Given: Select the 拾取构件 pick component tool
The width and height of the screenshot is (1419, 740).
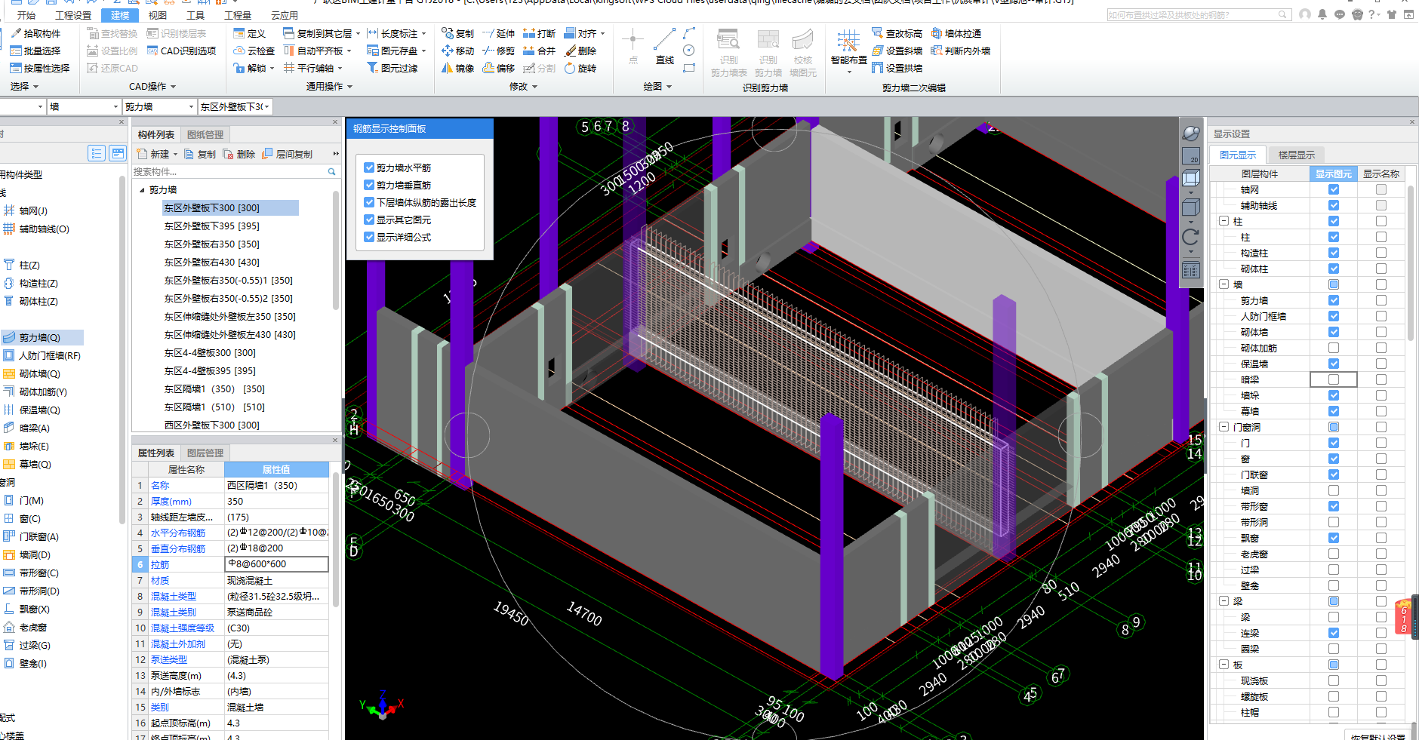Looking at the screenshot, I should pos(35,33).
